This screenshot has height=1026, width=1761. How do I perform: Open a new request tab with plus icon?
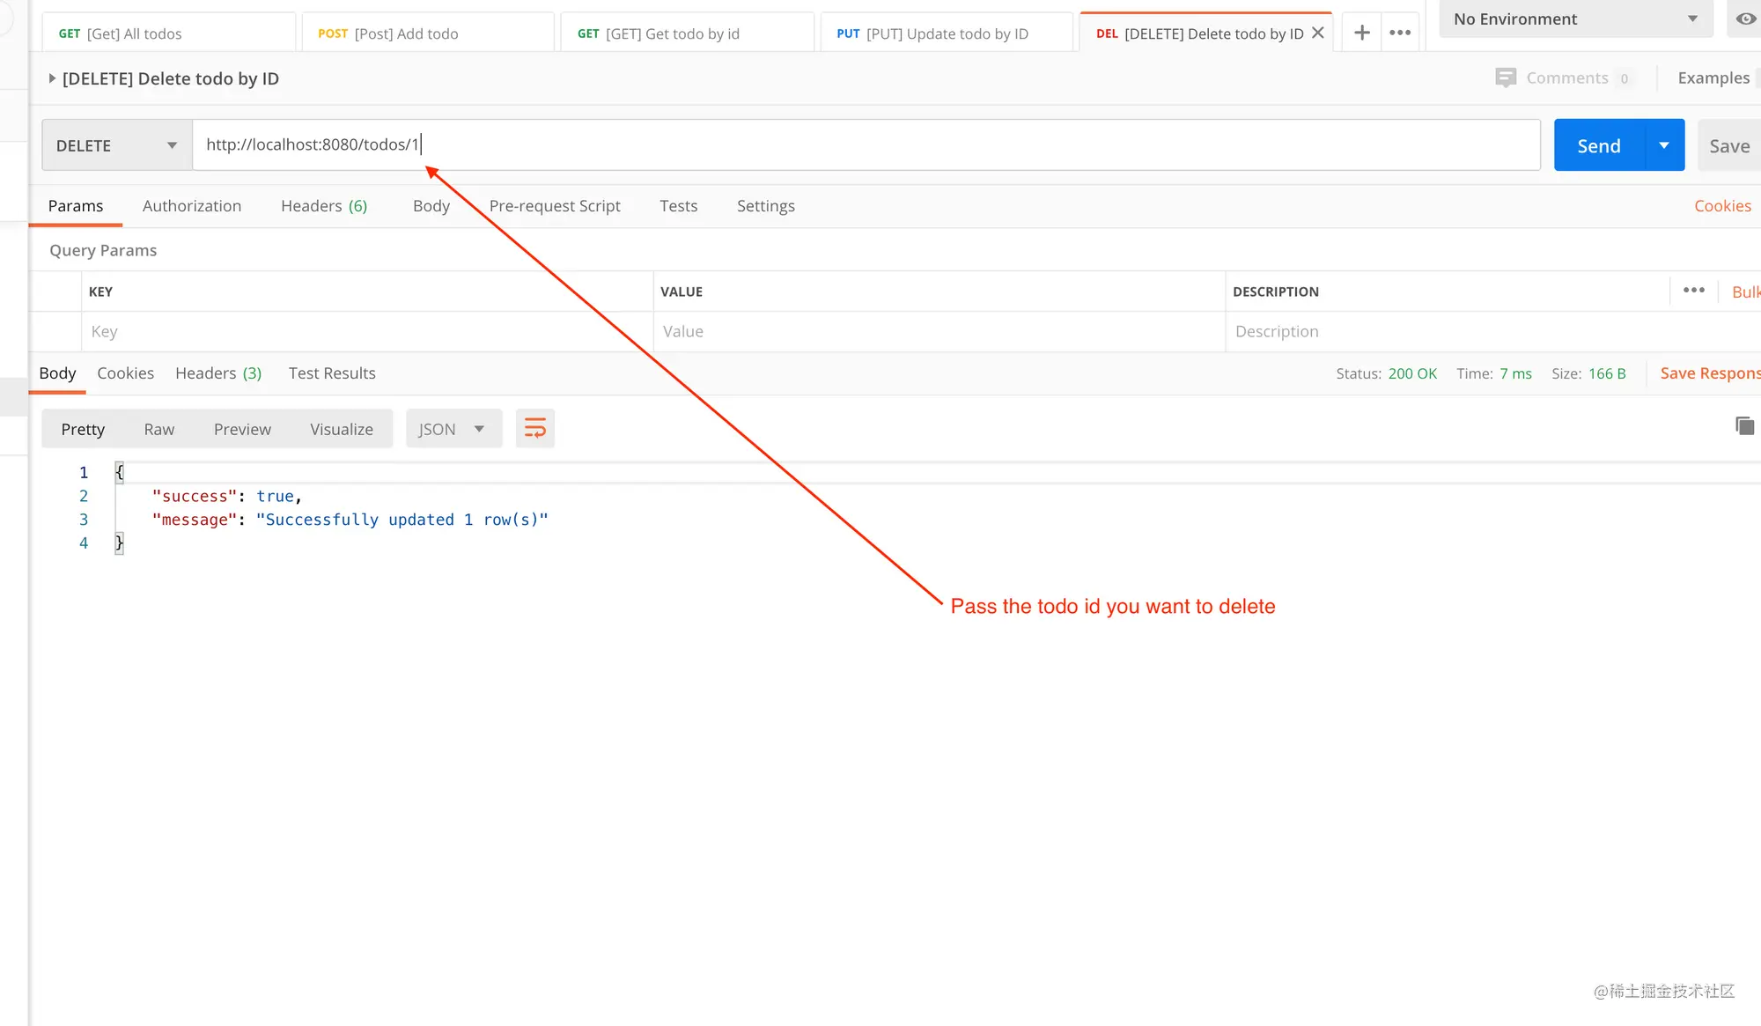coord(1361,33)
